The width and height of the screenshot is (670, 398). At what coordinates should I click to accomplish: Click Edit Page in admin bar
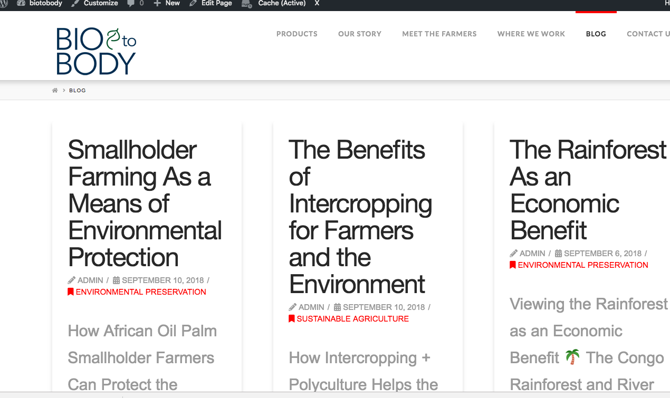pos(211,3)
